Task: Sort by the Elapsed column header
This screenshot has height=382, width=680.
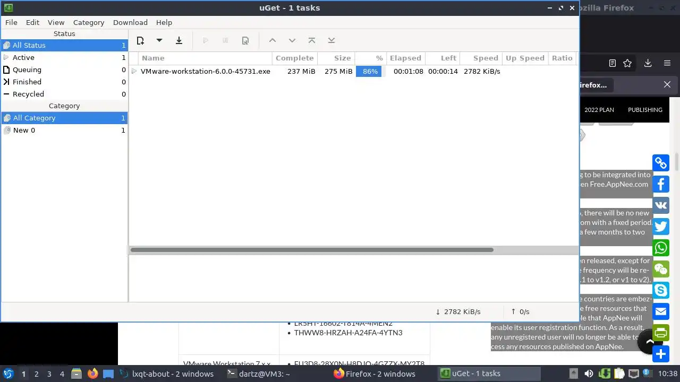Action: pos(405,58)
